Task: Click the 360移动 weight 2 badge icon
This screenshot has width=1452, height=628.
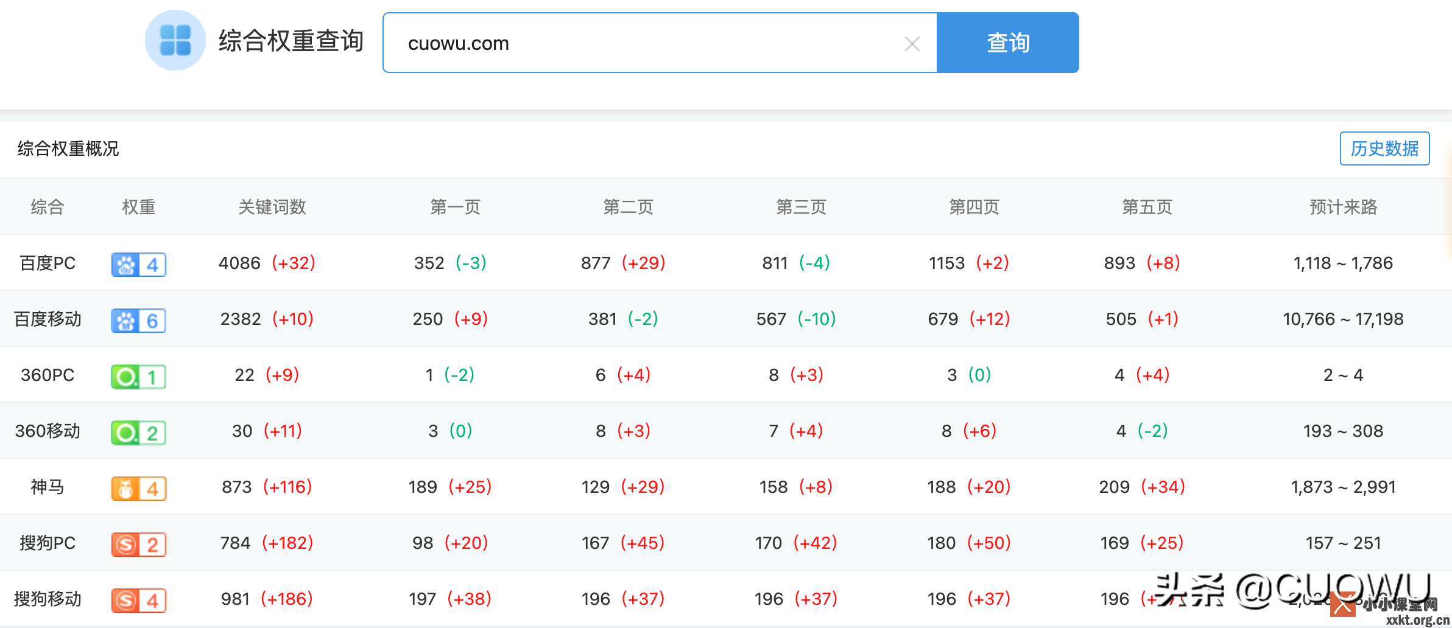Action: (139, 433)
